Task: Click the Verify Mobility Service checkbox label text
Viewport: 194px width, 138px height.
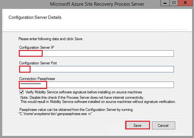Action: click(x=83, y=92)
